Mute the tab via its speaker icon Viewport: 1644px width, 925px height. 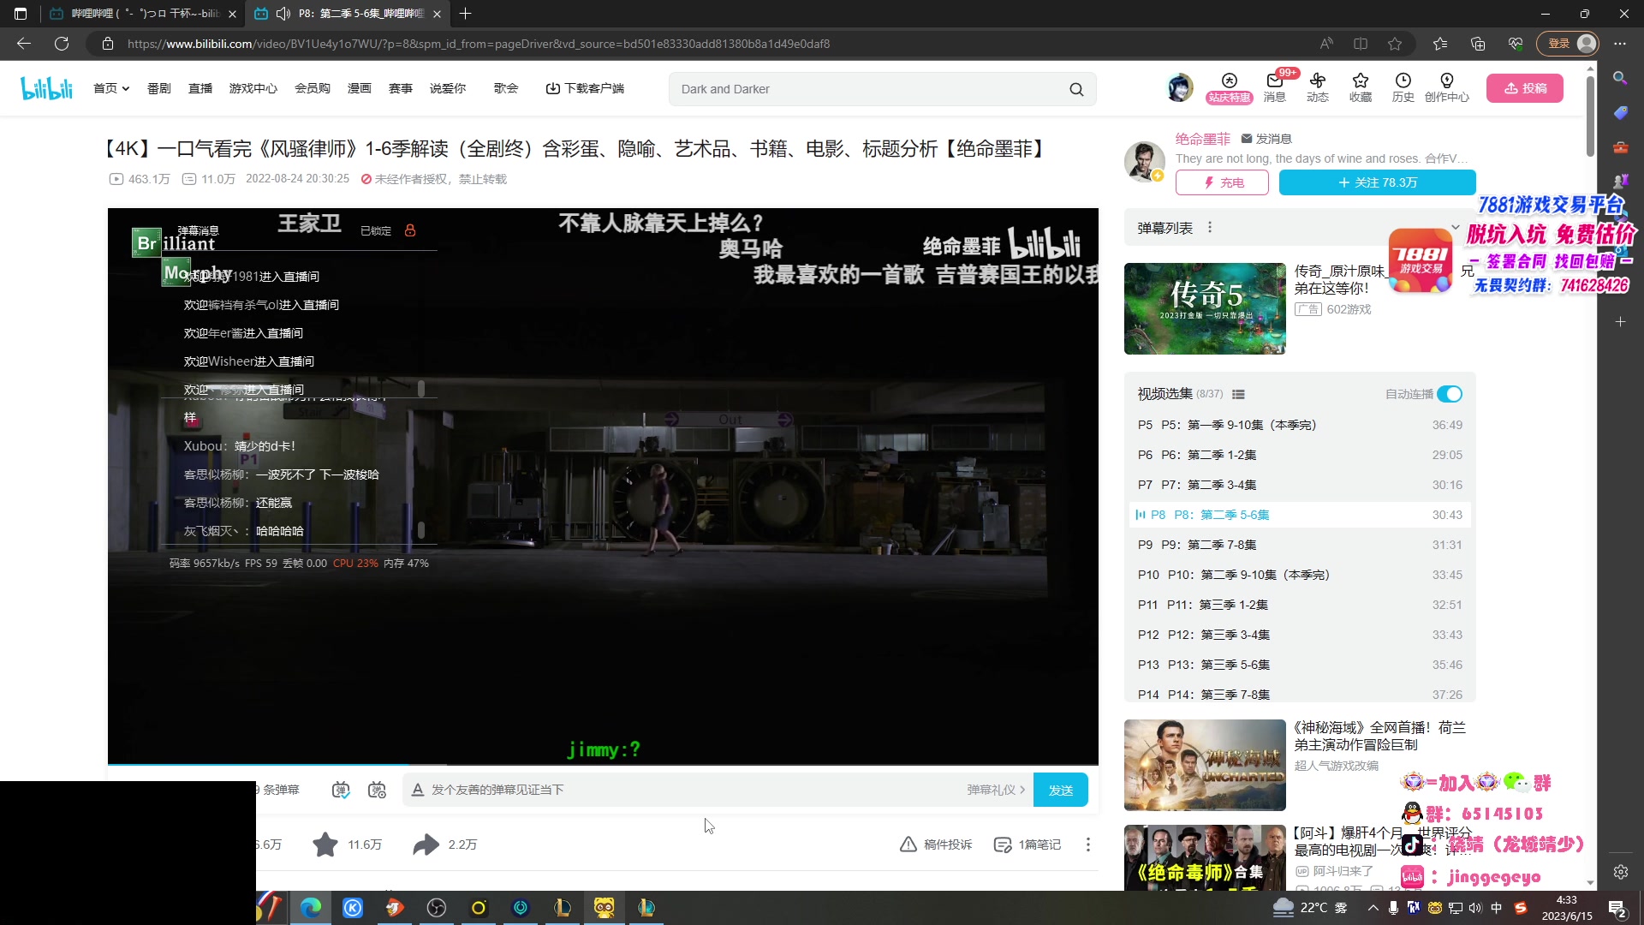(x=283, y=14)
